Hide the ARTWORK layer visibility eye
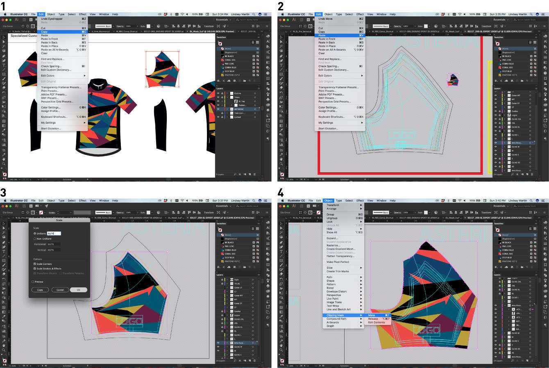 tap(218, 109)
